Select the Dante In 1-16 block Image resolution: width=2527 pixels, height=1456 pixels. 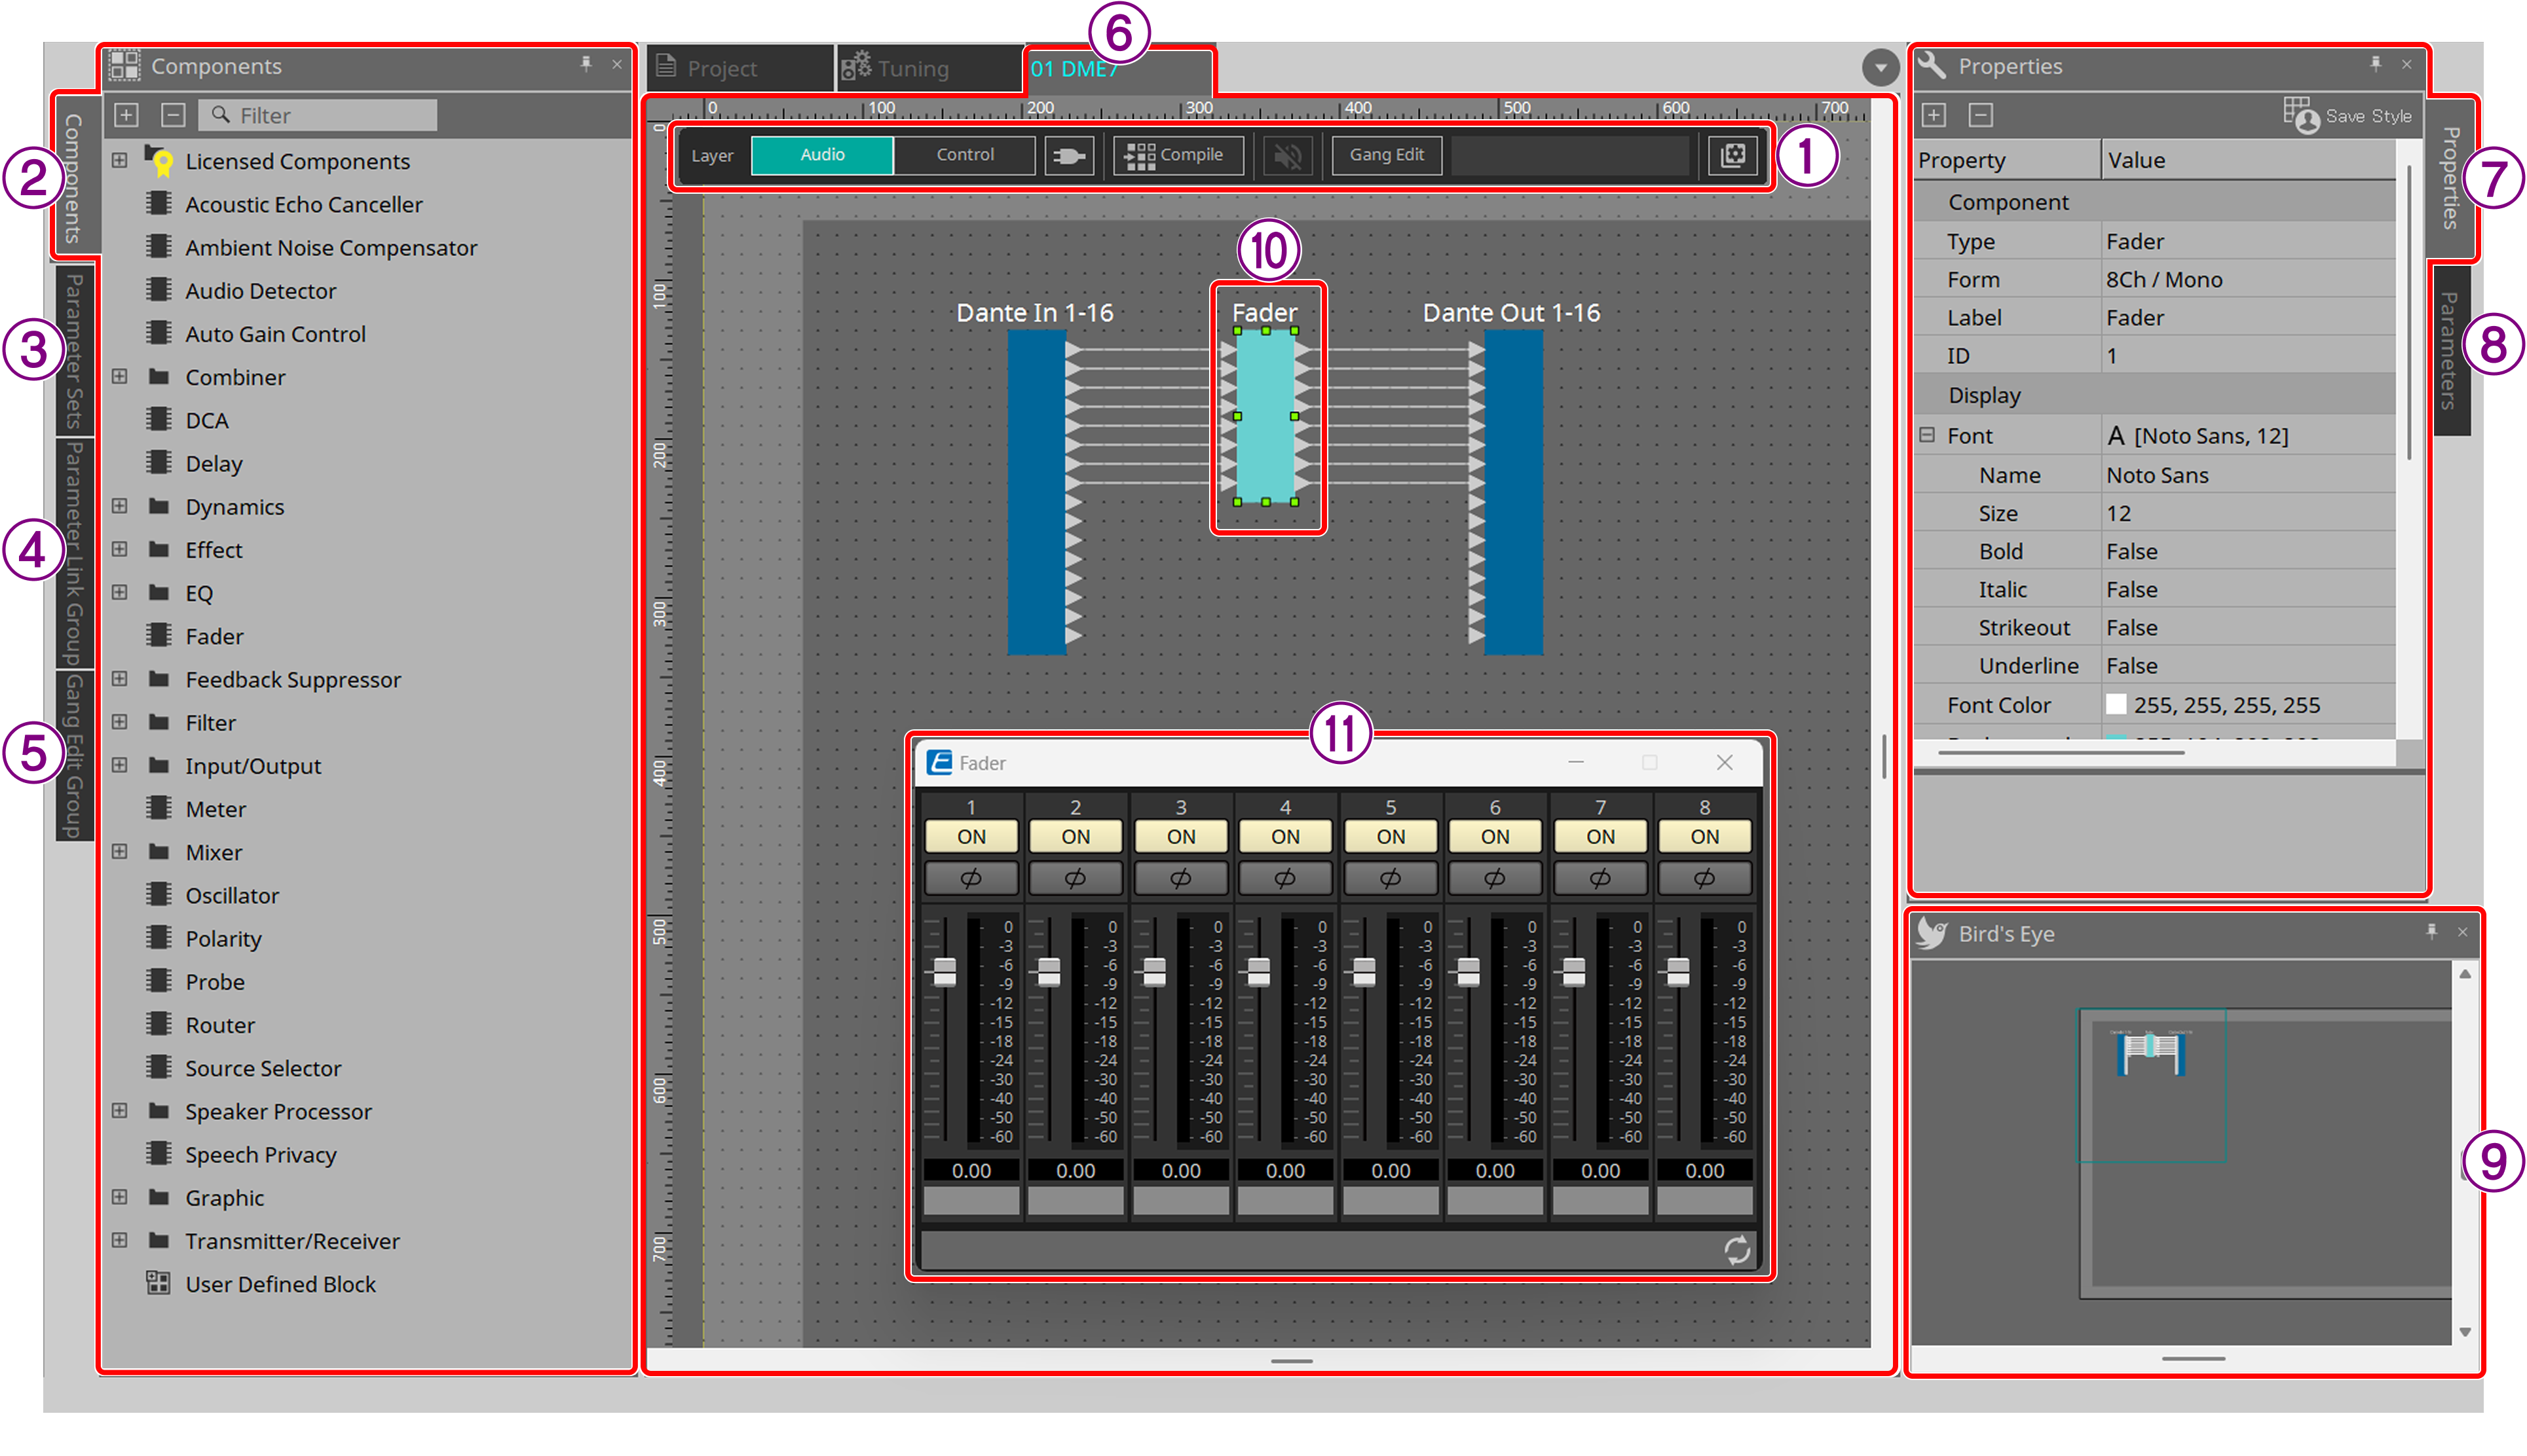pos(1036,492)
